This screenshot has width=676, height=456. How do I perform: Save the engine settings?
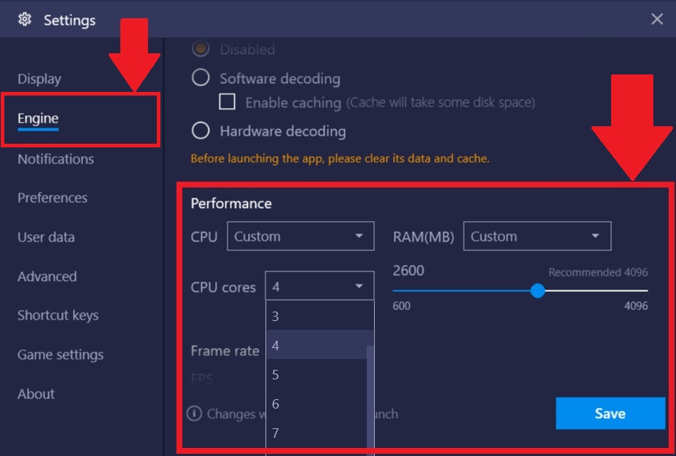pos(610,413)
